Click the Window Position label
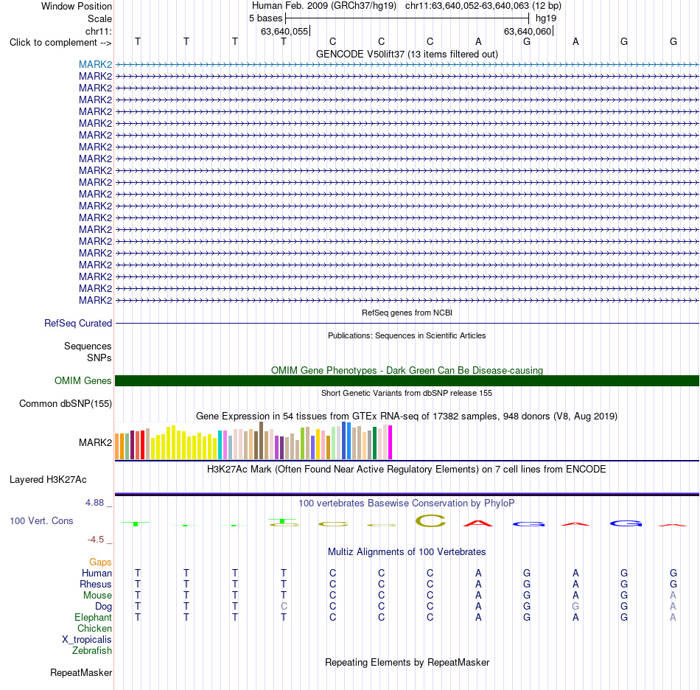 click(77, 6)
